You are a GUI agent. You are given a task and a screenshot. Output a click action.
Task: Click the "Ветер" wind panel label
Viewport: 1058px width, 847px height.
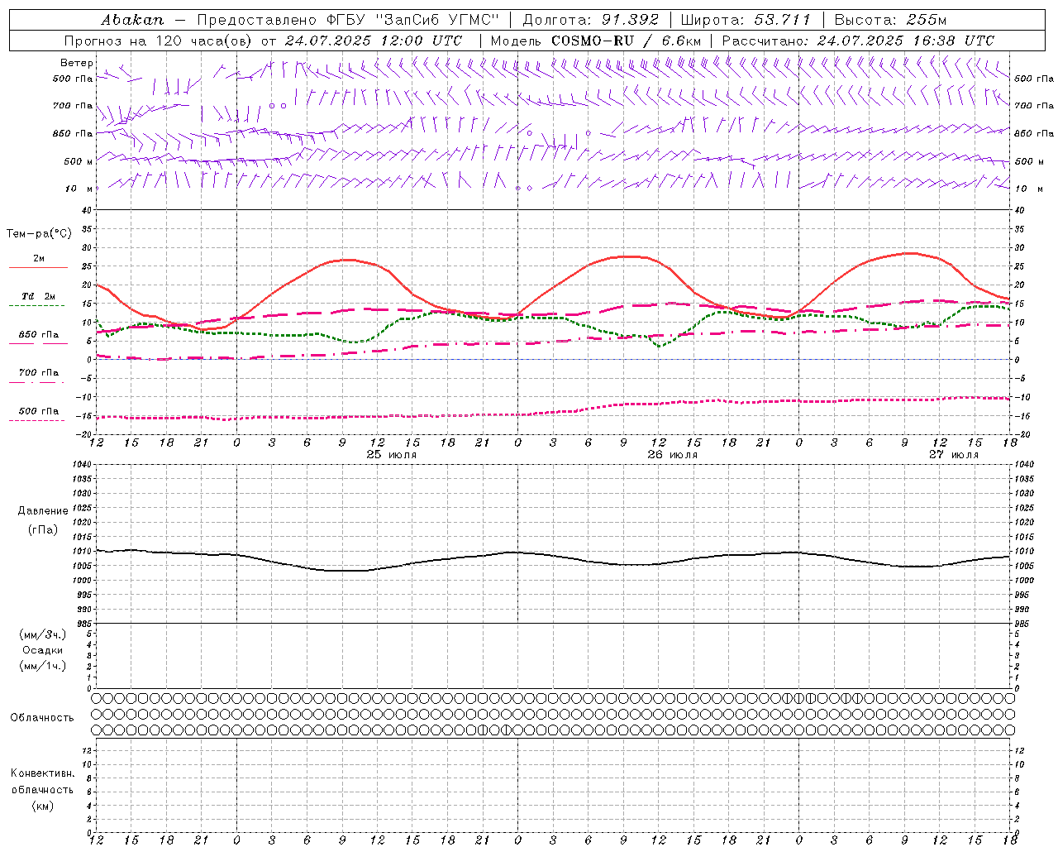point(77,63)
